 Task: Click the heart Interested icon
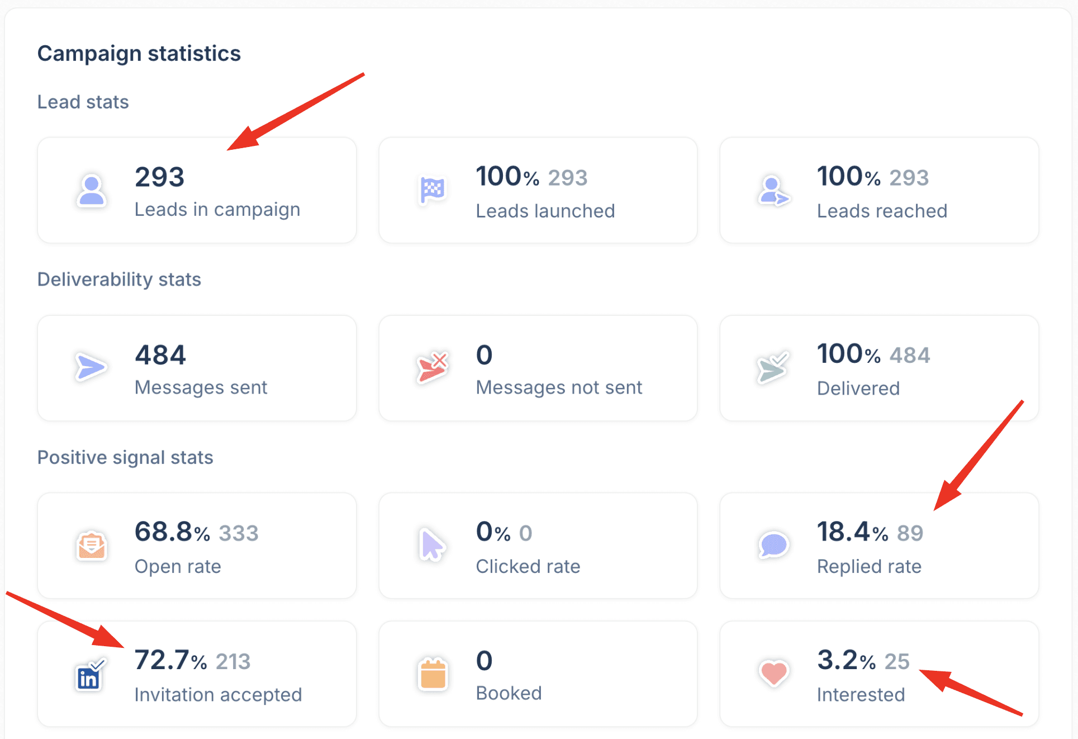coord(773,673)
